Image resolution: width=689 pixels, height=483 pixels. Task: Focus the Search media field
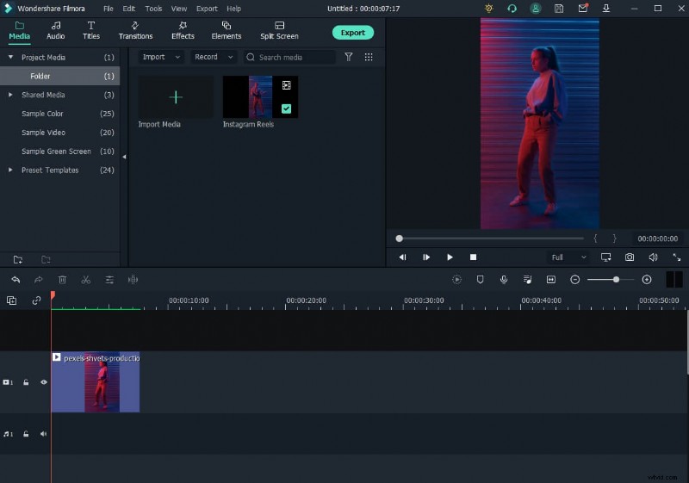pos(289,57)
